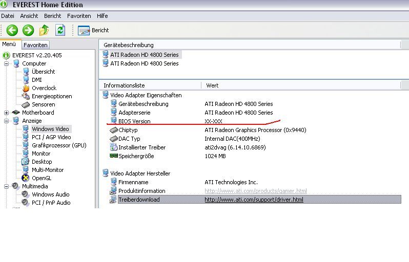
Task: Click the Anzeige monitor icon
Action: [x=16, y=121]
